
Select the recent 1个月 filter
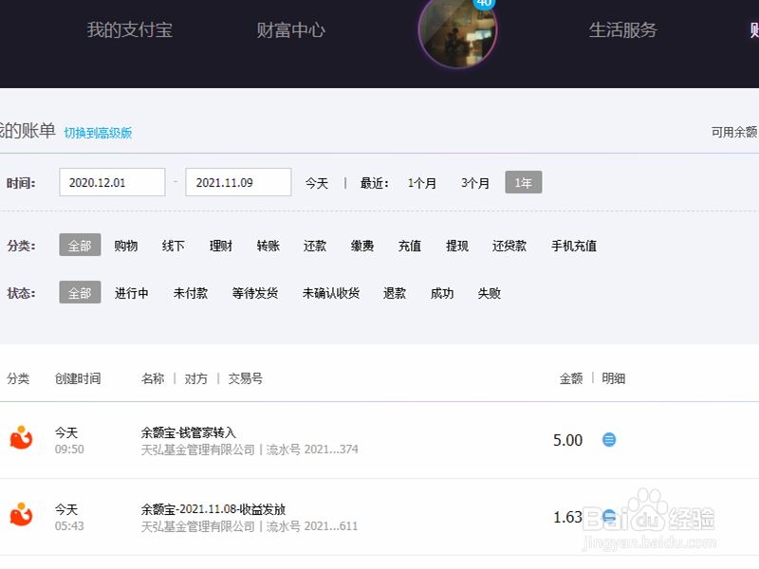pyautogui.click(x=421, y=183)
